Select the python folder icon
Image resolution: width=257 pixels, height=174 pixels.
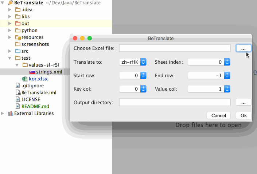[18, 30]
